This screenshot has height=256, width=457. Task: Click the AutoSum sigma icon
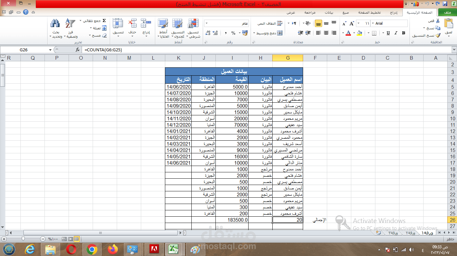click(x=104, y=21)
